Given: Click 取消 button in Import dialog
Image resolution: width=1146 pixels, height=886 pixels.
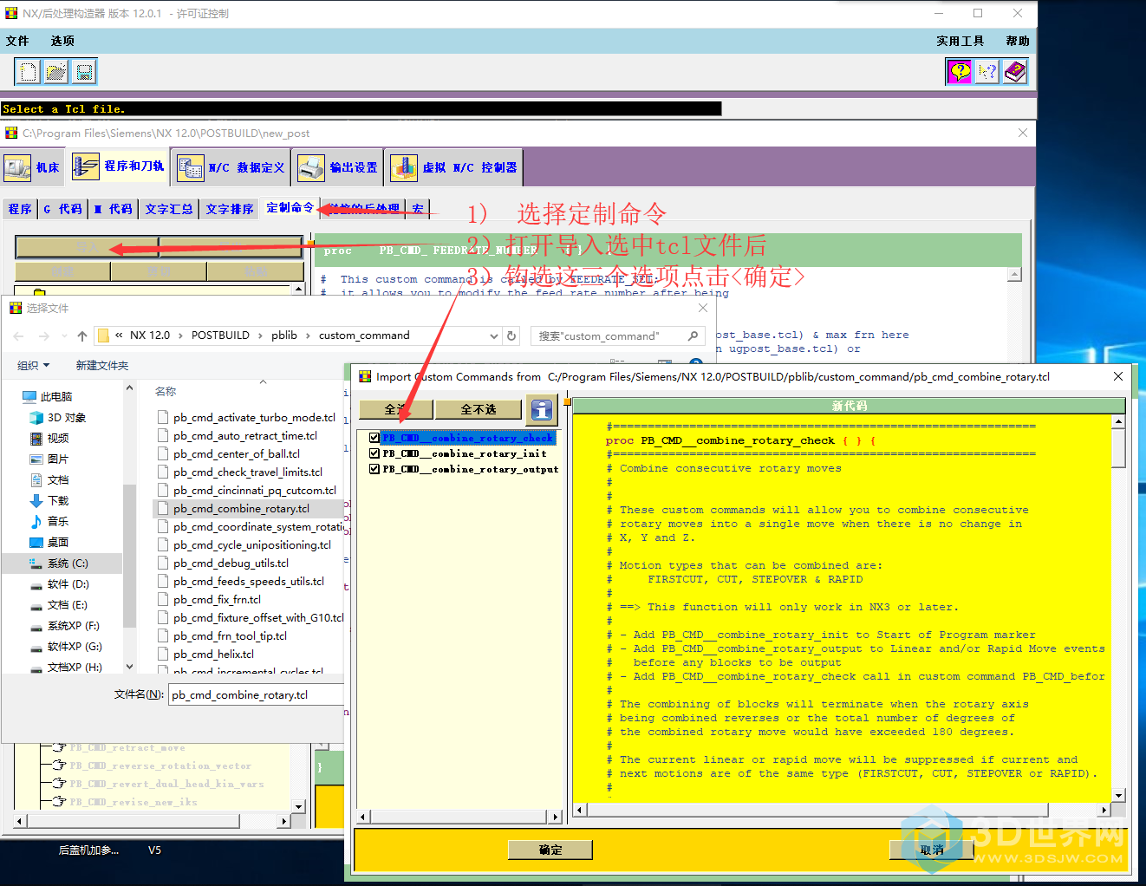Looking at the screenshot, I should tap(932, 850).
